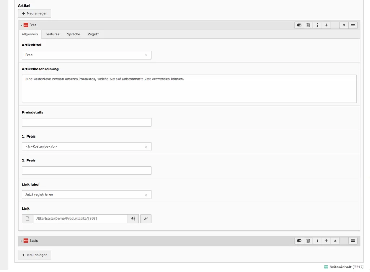Switch to the Features tab
370x272 pixels.
pos(52,34)
